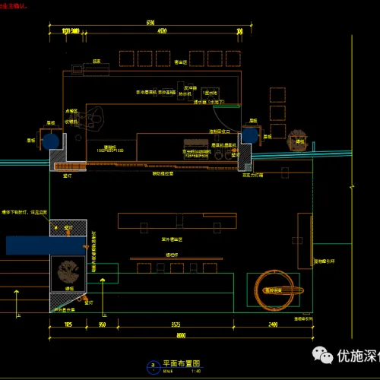Select the 点餐区 label
The height and width of the screenshot is (380, 380).
coord(71,111)
